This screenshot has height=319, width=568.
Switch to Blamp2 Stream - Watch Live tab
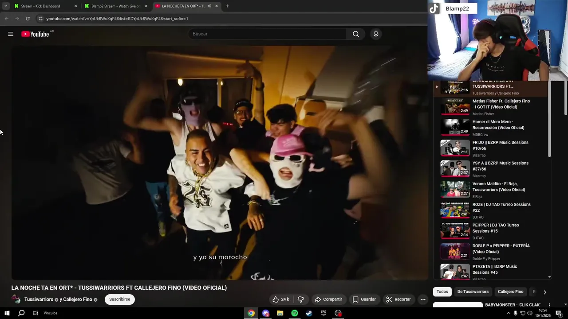[x=115, y=6]
